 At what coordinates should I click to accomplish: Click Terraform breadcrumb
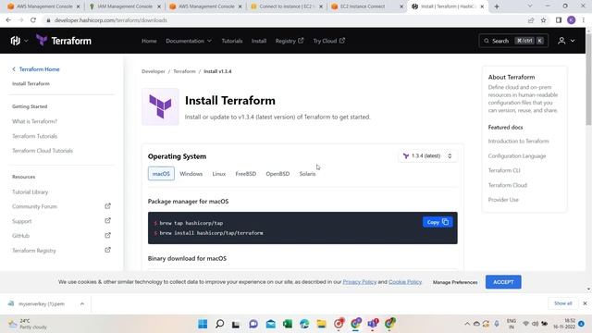coord(184,71)
